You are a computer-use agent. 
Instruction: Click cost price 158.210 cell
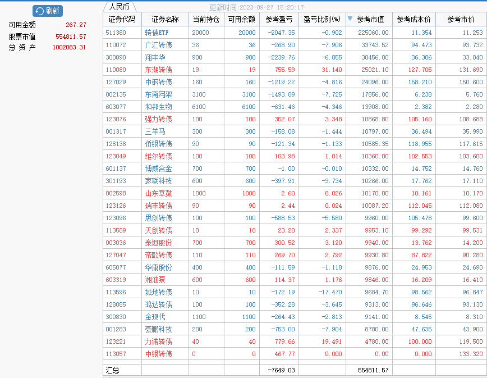(x=420, y=82)
